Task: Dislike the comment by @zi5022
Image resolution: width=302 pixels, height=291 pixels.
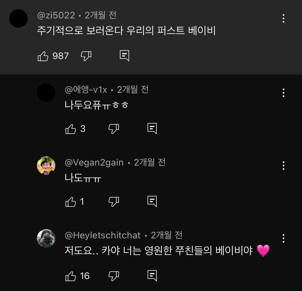Action: [x=86, y=56]
